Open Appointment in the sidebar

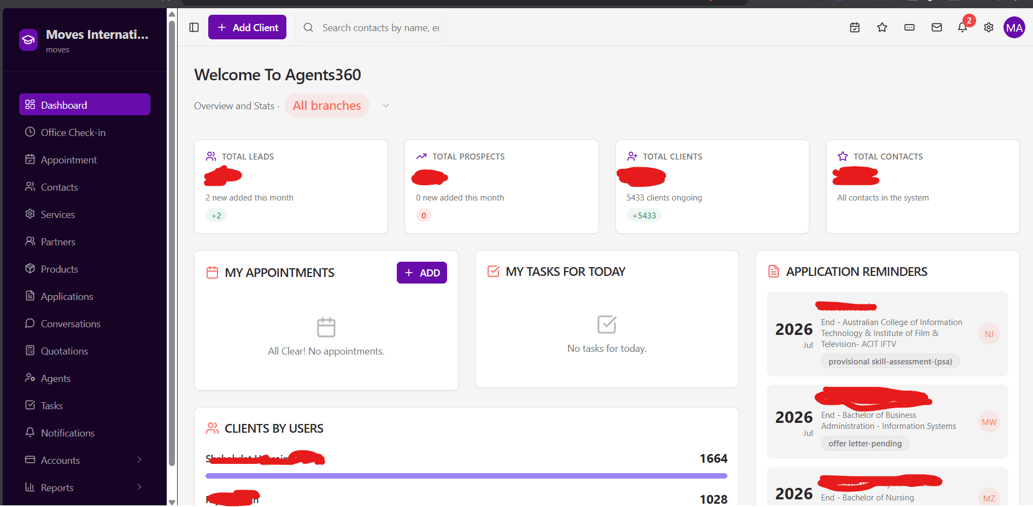click(85, 160)
